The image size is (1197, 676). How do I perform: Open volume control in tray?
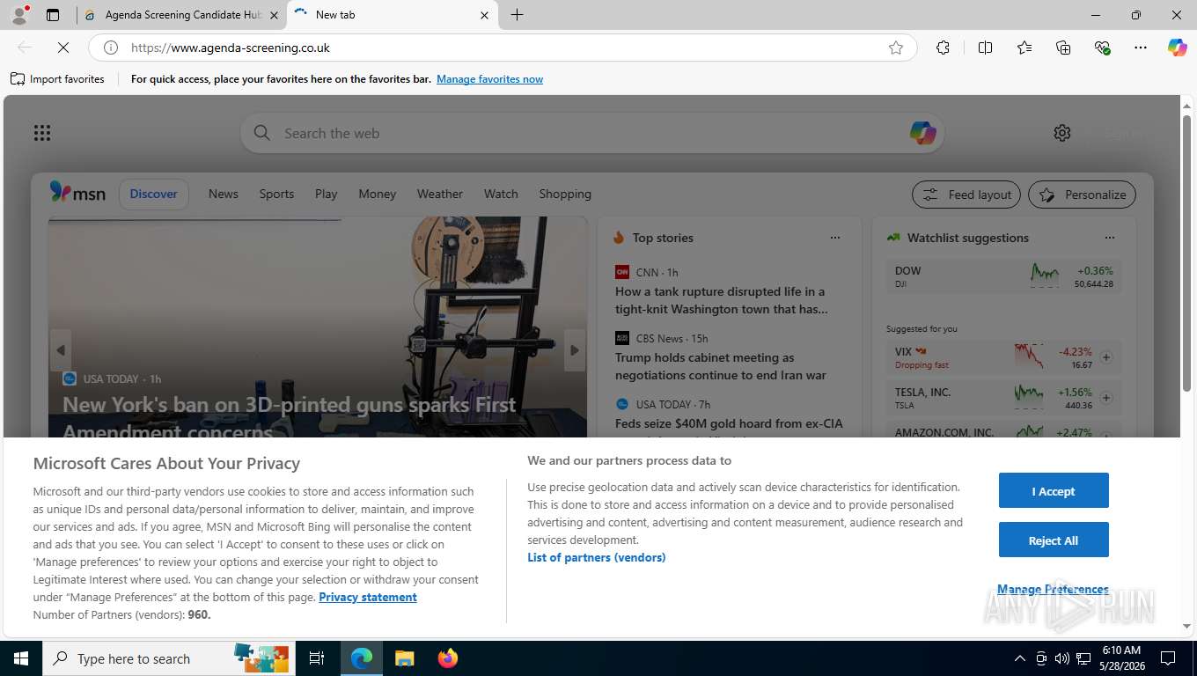(1061, 658)
